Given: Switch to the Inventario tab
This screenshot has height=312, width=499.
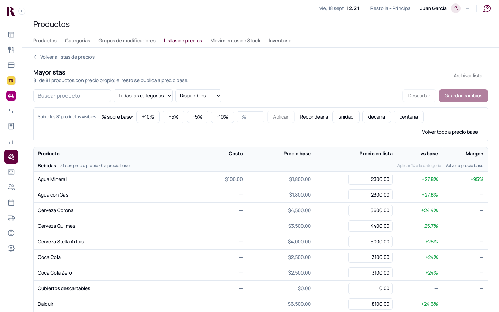Looking at the screenshot, I should [280, 41].
